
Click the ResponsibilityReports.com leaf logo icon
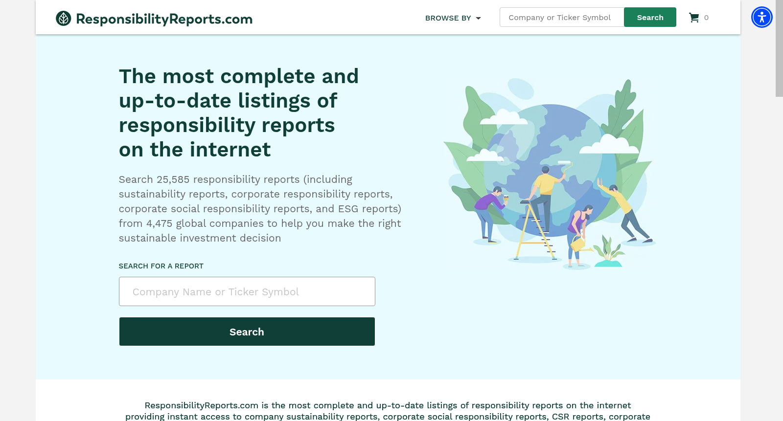click(64, 19)
